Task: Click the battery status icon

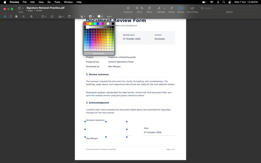Action: coord(204,2)
